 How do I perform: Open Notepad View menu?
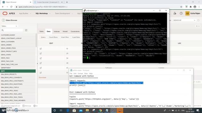tap(86, 73)
